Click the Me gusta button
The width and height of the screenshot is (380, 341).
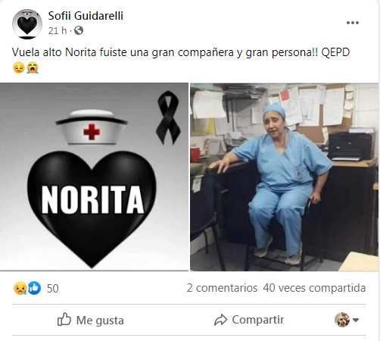(x=91, y=320)
